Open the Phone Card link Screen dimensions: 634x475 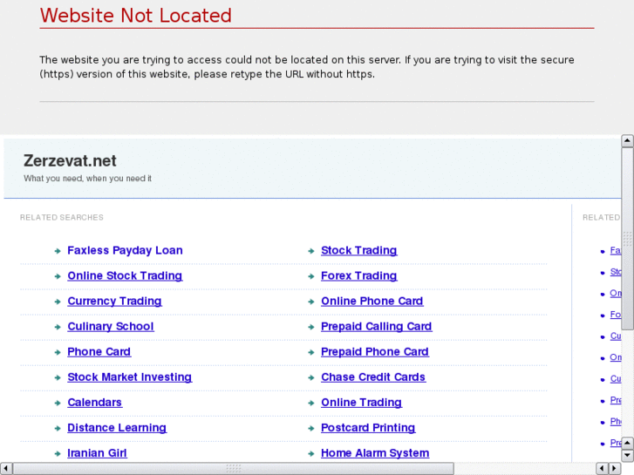coord(99,352)
